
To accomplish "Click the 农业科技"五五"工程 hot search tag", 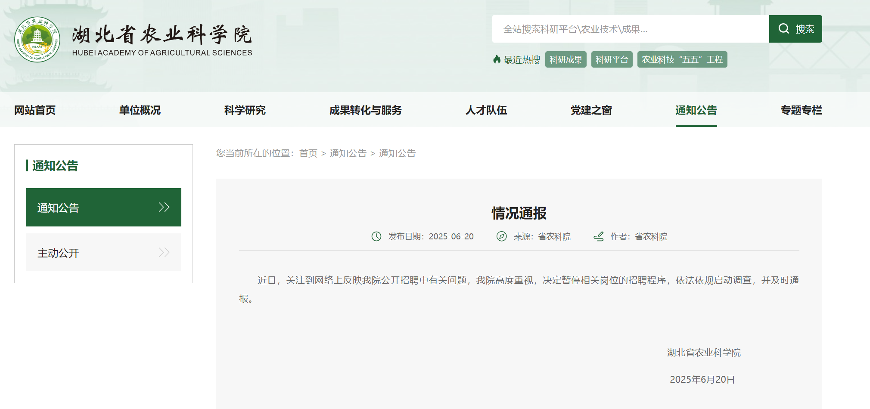I will [x=682, y=59].
